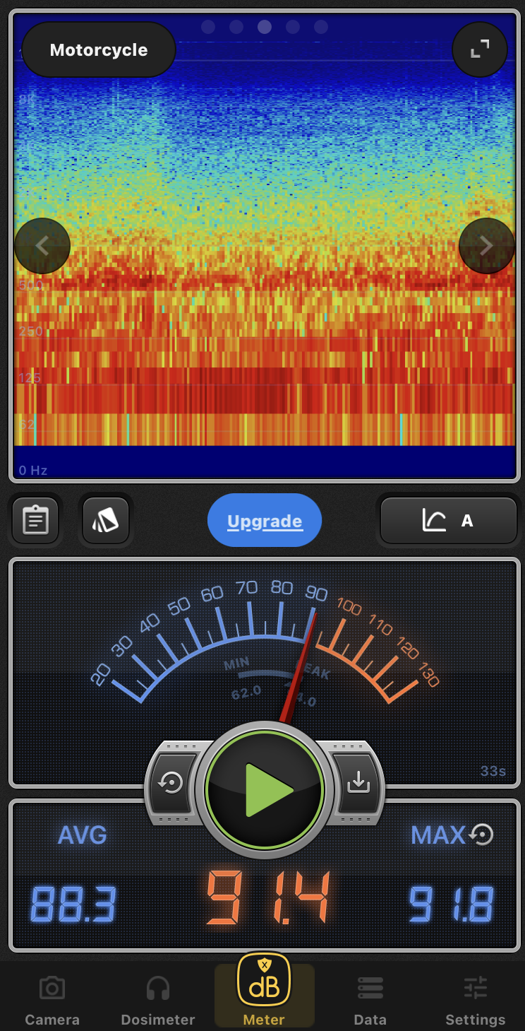
Task: Open the Data tab
Action: [370, 1000]
